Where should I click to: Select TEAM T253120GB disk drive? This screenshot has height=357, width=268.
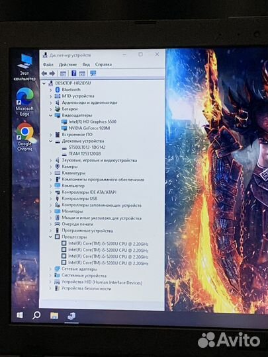pyautogui.click(x=85, y=153)
